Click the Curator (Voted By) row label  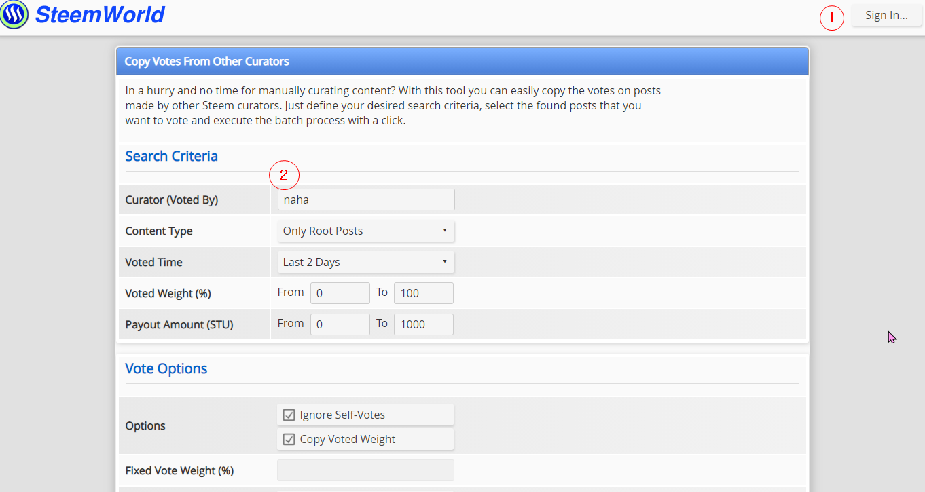click(172, 200)
